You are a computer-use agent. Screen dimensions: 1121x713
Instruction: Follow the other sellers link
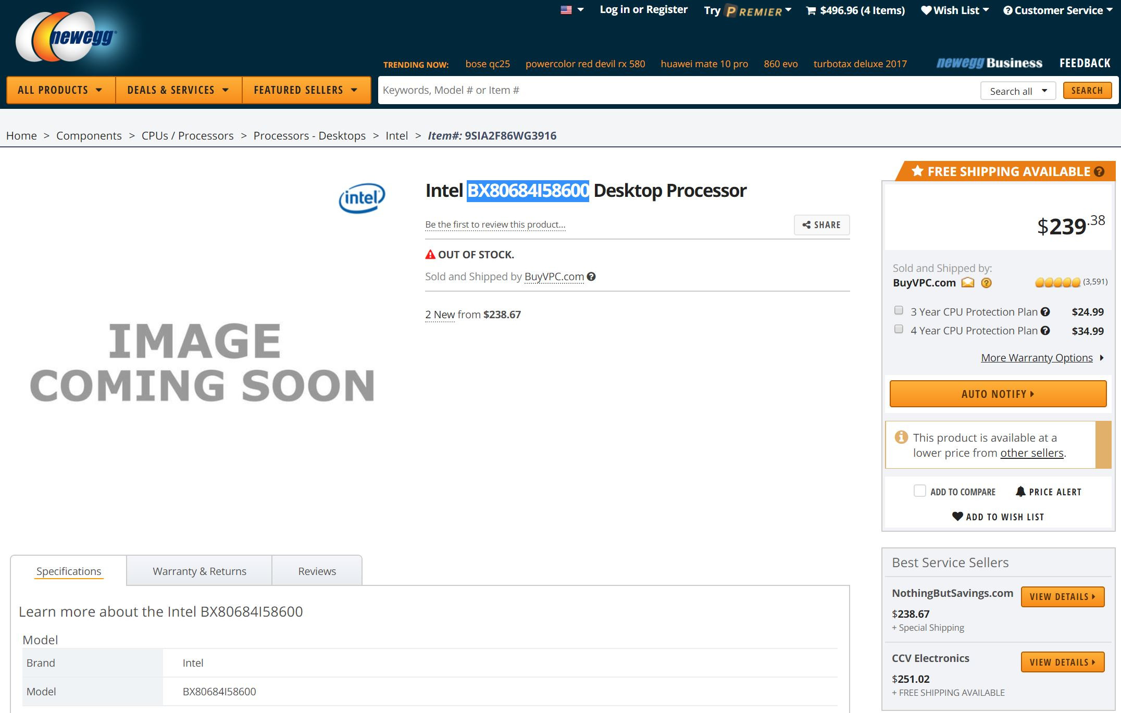(x=1031, y=453)
